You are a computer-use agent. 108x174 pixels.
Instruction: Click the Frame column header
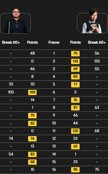tap(54, 42)
